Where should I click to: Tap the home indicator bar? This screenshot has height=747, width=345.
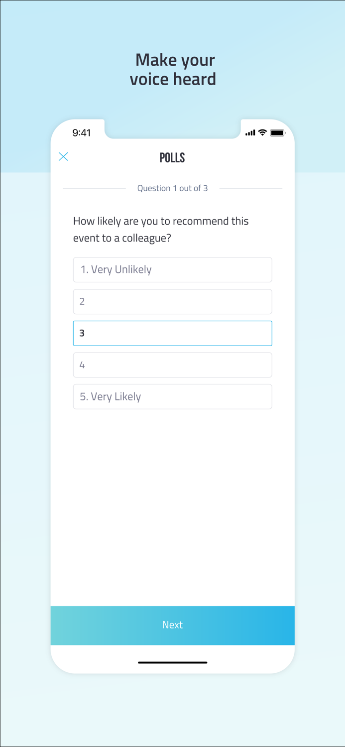[172, 663]
